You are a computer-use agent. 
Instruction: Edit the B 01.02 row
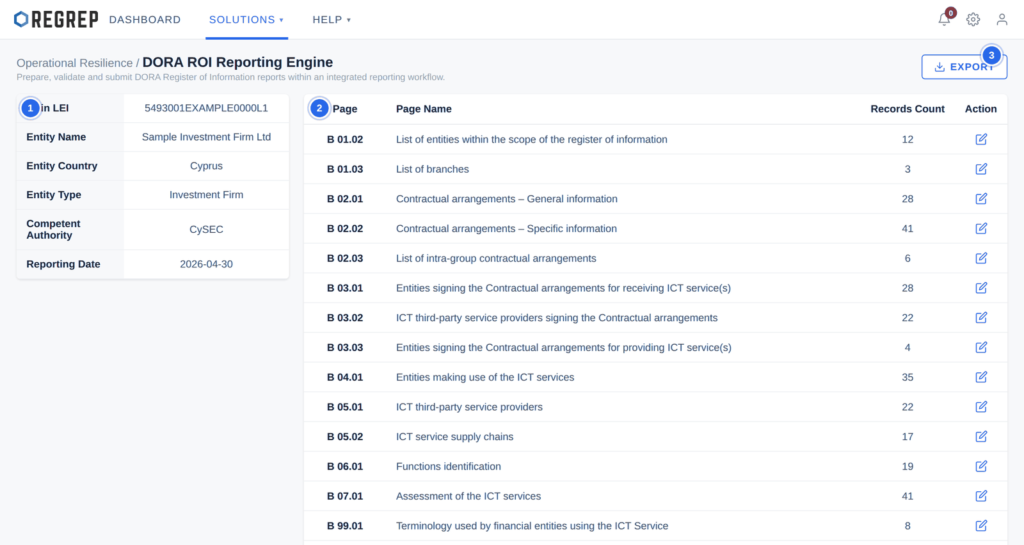(981, 139)
